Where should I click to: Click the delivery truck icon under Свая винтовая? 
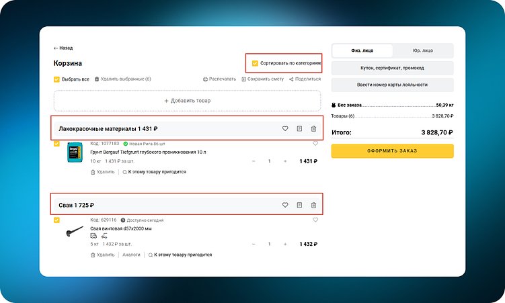(x=93, y=236)
